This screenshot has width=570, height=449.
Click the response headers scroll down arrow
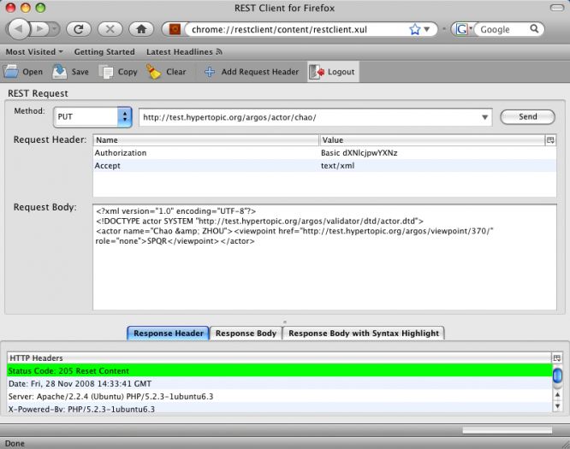tap(557, 405)
